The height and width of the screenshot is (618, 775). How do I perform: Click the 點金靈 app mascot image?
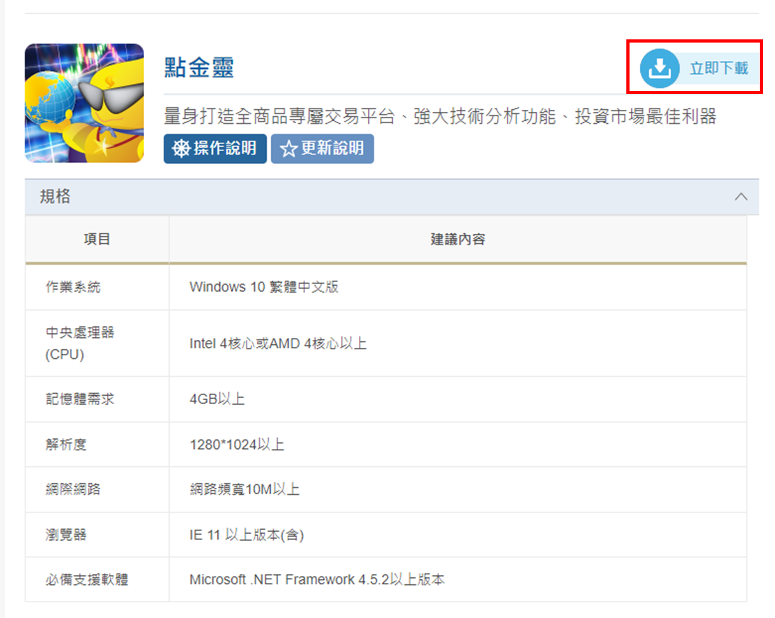84,103
